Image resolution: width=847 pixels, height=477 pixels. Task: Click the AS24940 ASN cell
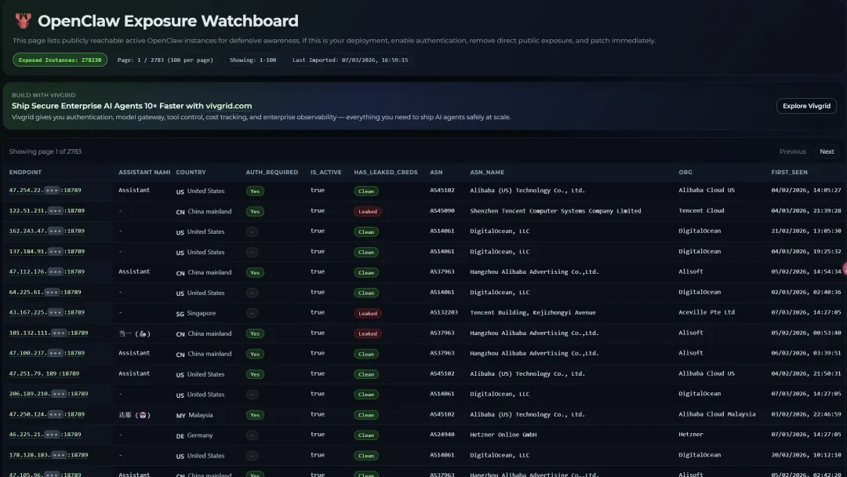click(x=442, y=435)
